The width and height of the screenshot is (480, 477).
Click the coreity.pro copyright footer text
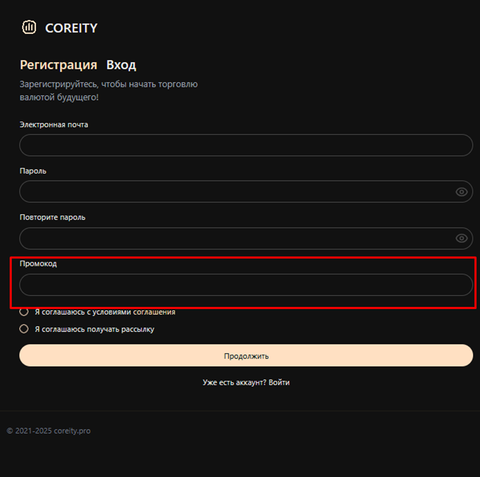tap(49, 431)
